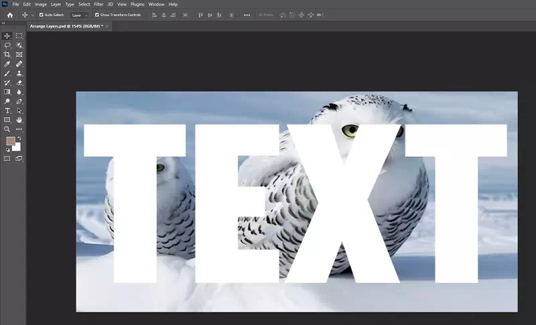Click the 3D roll camera icon
Screen dimensions: 536x325
pos(292,15)
